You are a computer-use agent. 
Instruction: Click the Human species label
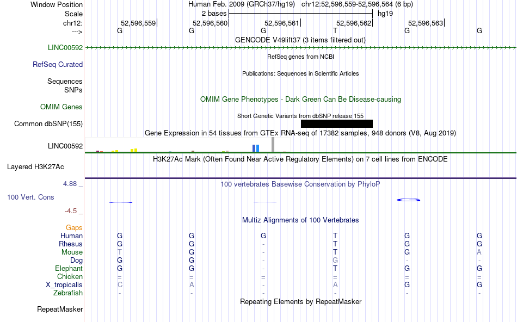pos(71,236)
